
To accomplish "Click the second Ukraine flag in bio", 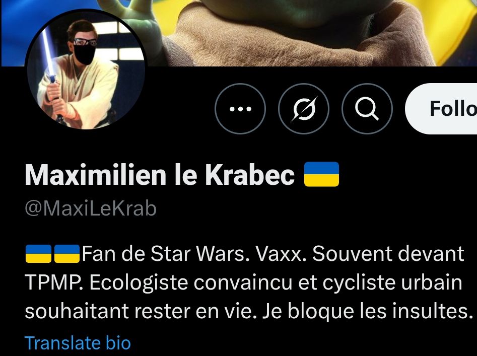I will (x=67, y=254).
